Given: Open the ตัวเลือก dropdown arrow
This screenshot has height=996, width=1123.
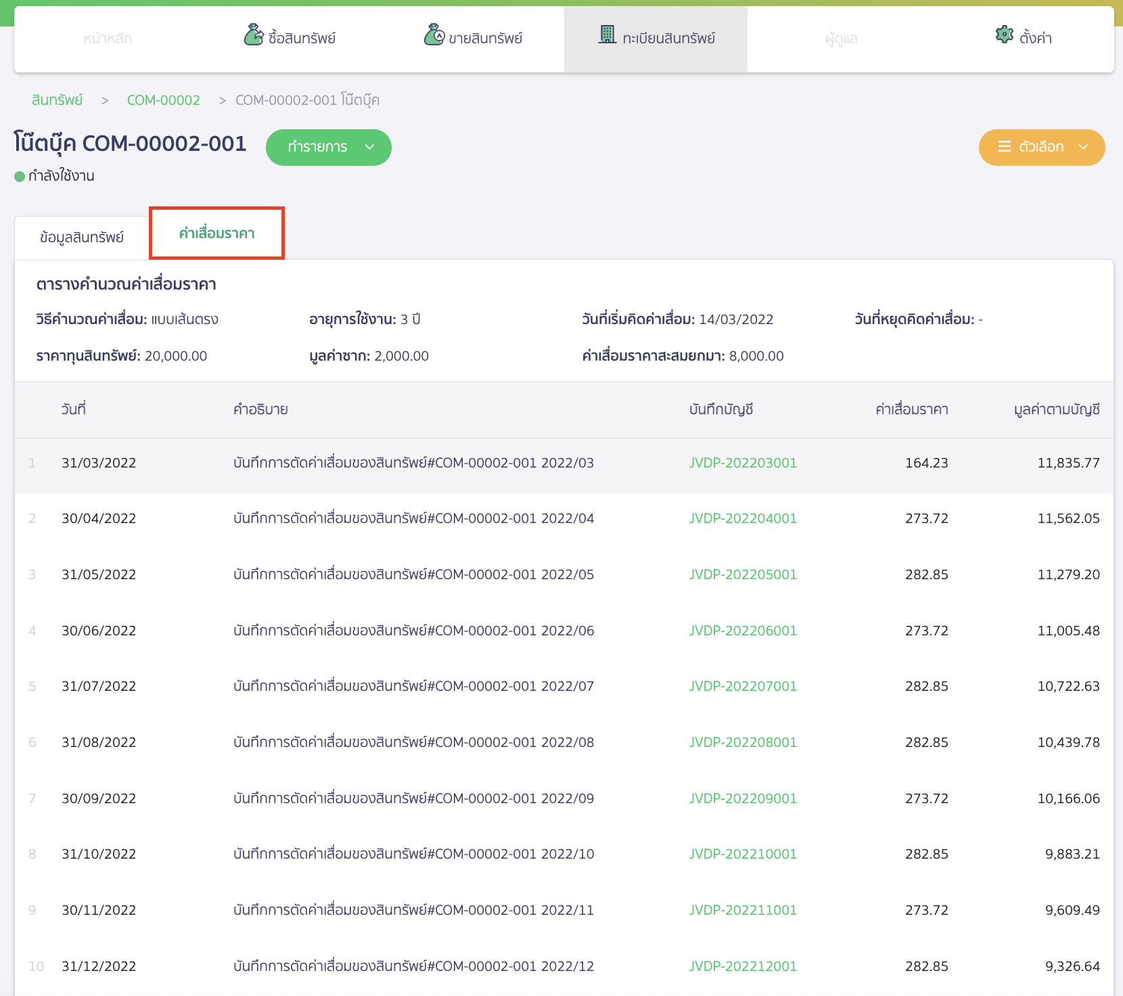Looking at the screenshot, I should pyautogui.click(x=1083, y=148).
